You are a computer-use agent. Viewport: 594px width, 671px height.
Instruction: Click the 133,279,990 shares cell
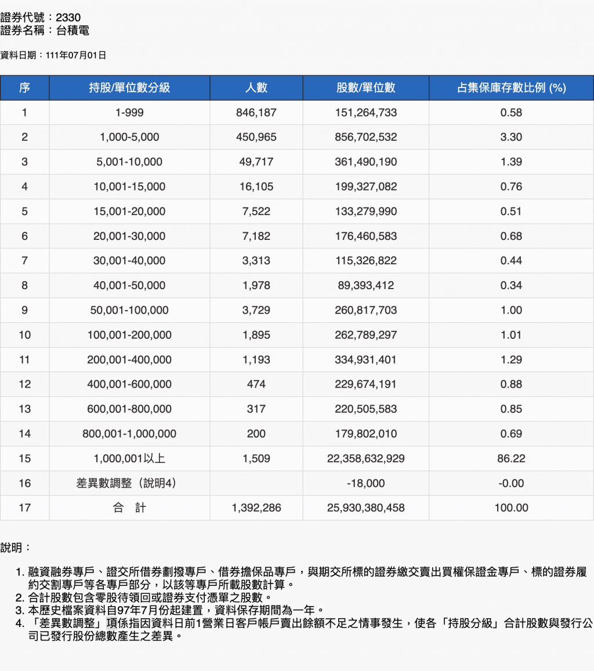(x=365, y=211)
